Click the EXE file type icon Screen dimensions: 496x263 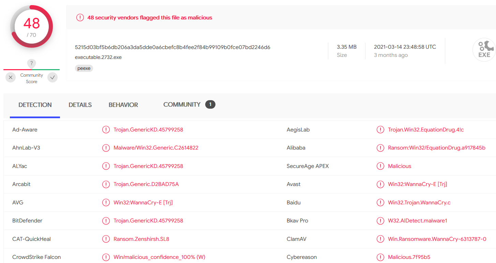tap(484, 50)
